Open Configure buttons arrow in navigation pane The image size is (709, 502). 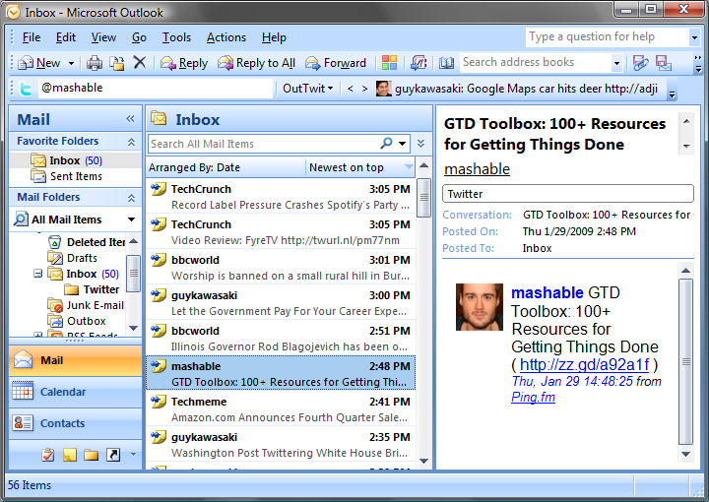pyautogui.click(x=133, y=455)
